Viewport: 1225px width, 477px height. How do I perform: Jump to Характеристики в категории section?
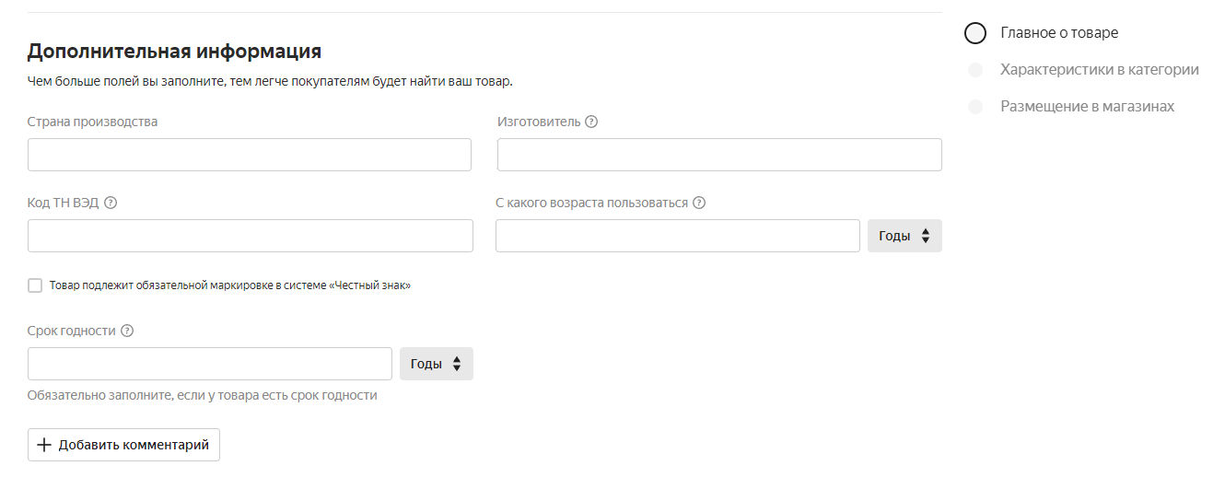point(1100,70)
